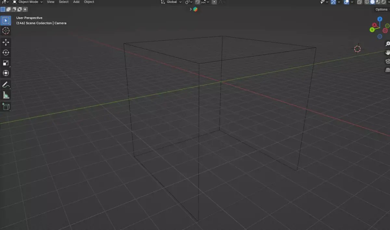
Task: Select the Move tool
Action: pos(6,42)
